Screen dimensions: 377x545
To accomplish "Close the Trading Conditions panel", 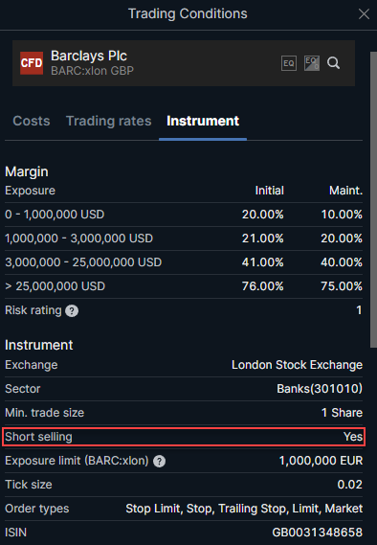I will 364,14.
